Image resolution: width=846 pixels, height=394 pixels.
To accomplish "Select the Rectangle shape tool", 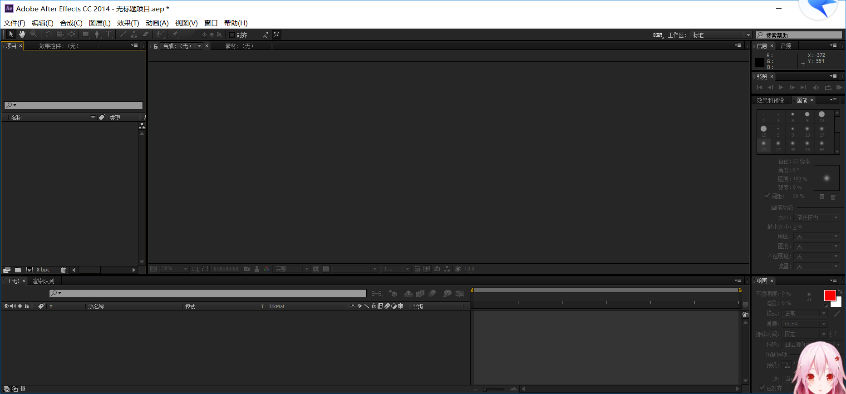I will 86,34.
